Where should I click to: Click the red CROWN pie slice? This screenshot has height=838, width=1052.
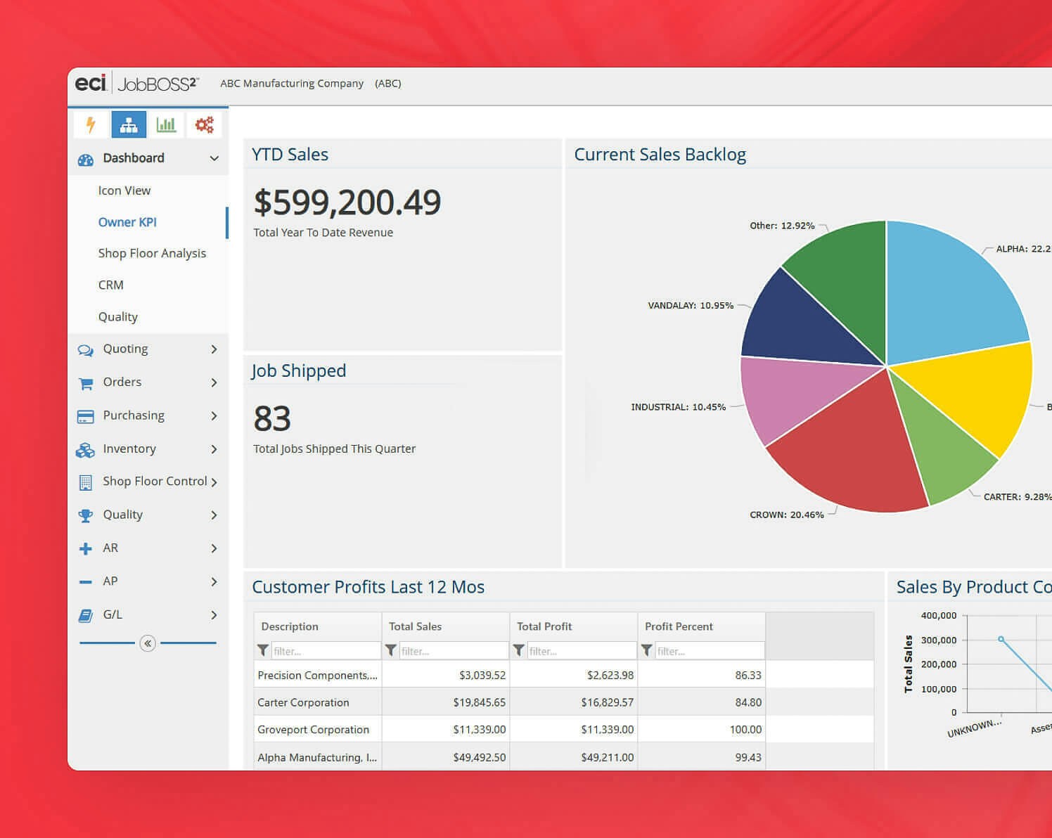[x=854, y=453]
